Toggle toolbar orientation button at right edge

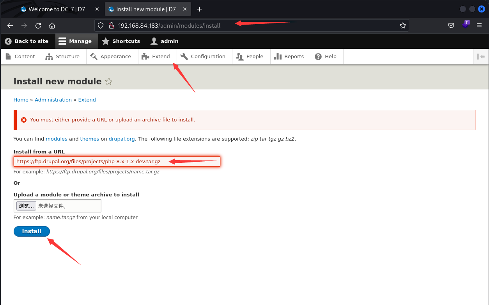(481, 57)
